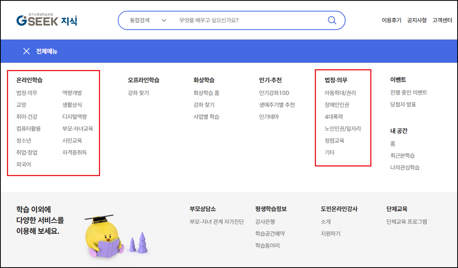458x268 pixels.
Task: Click the GSEEK 지식 logo
Action: (x=47, y=20)
